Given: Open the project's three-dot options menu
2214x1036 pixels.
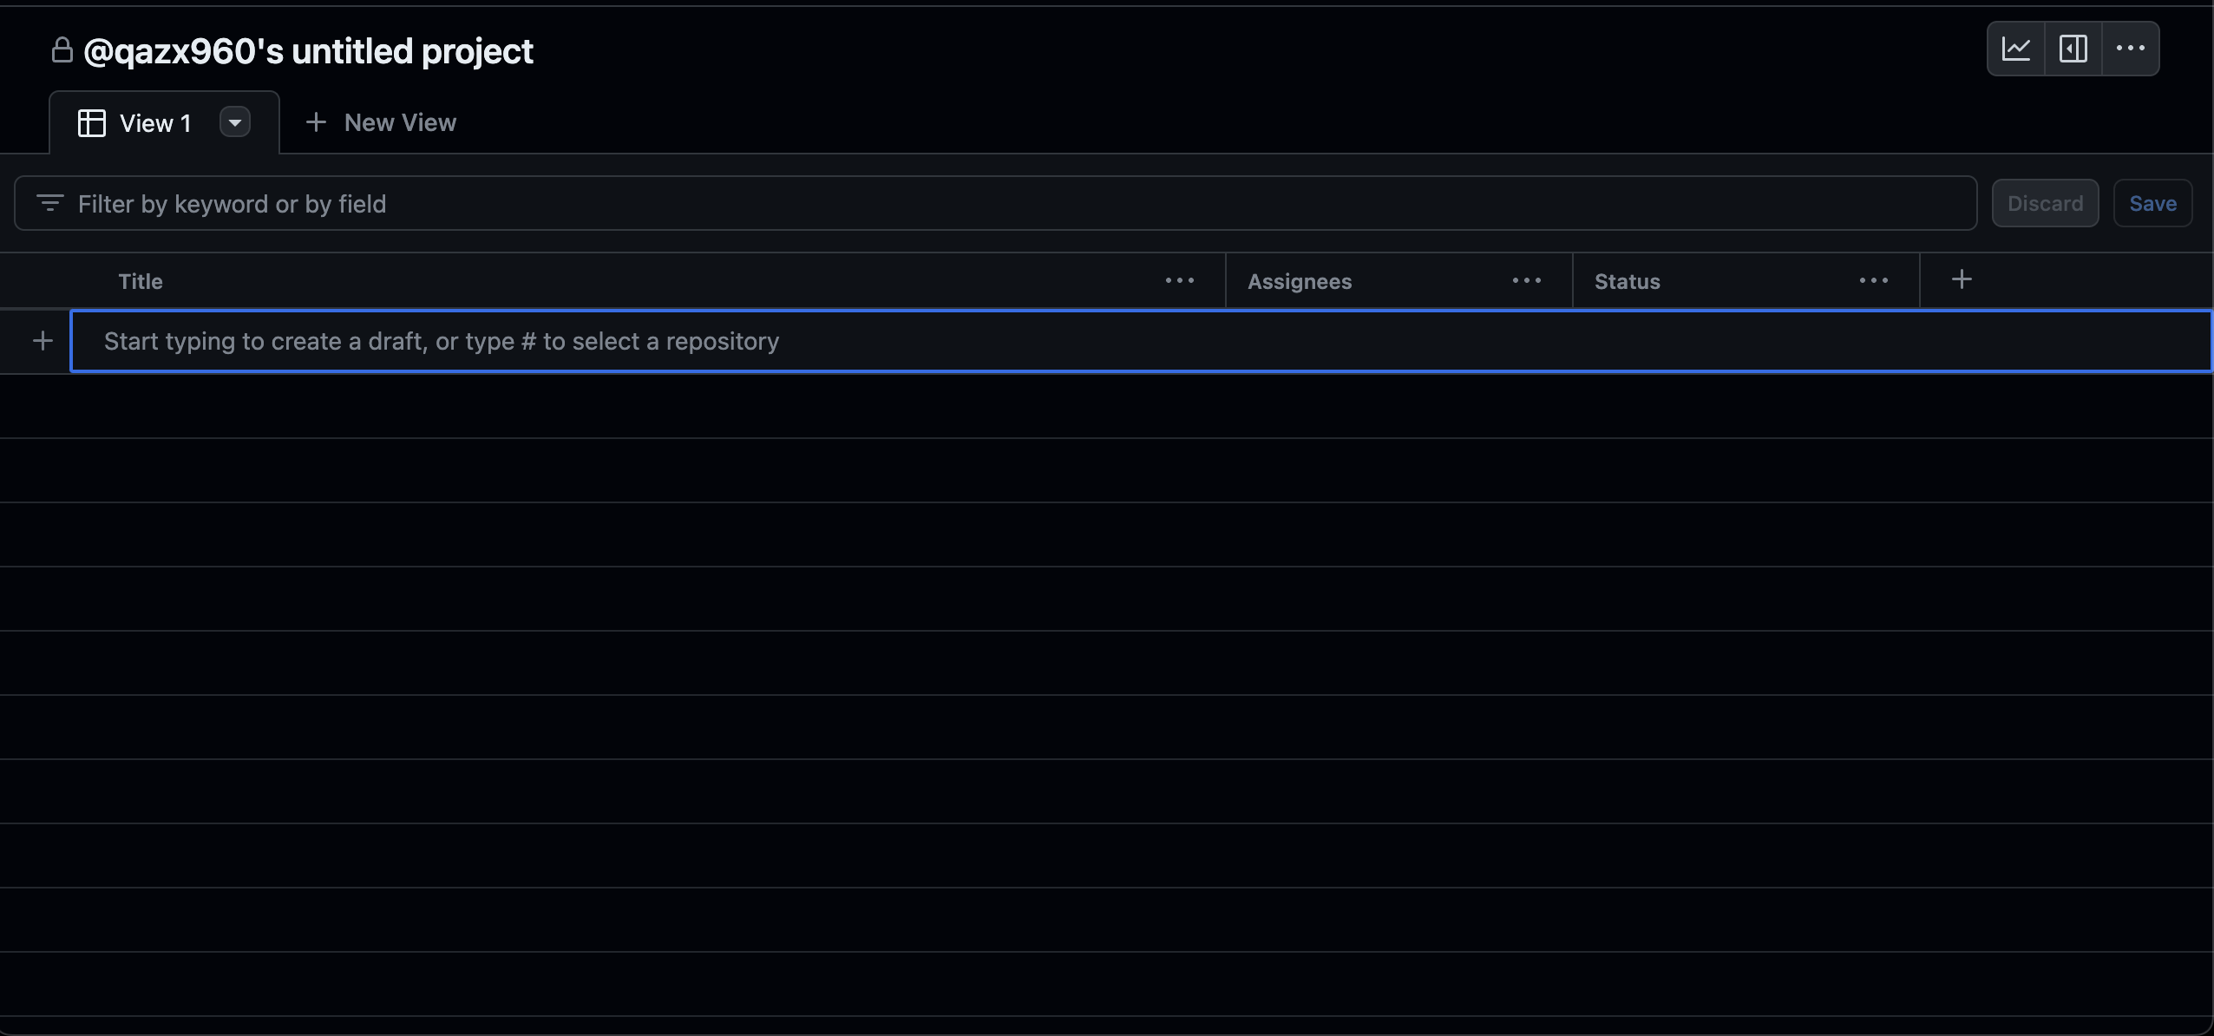Looking at the screenshot, I should coord(2131,49).
